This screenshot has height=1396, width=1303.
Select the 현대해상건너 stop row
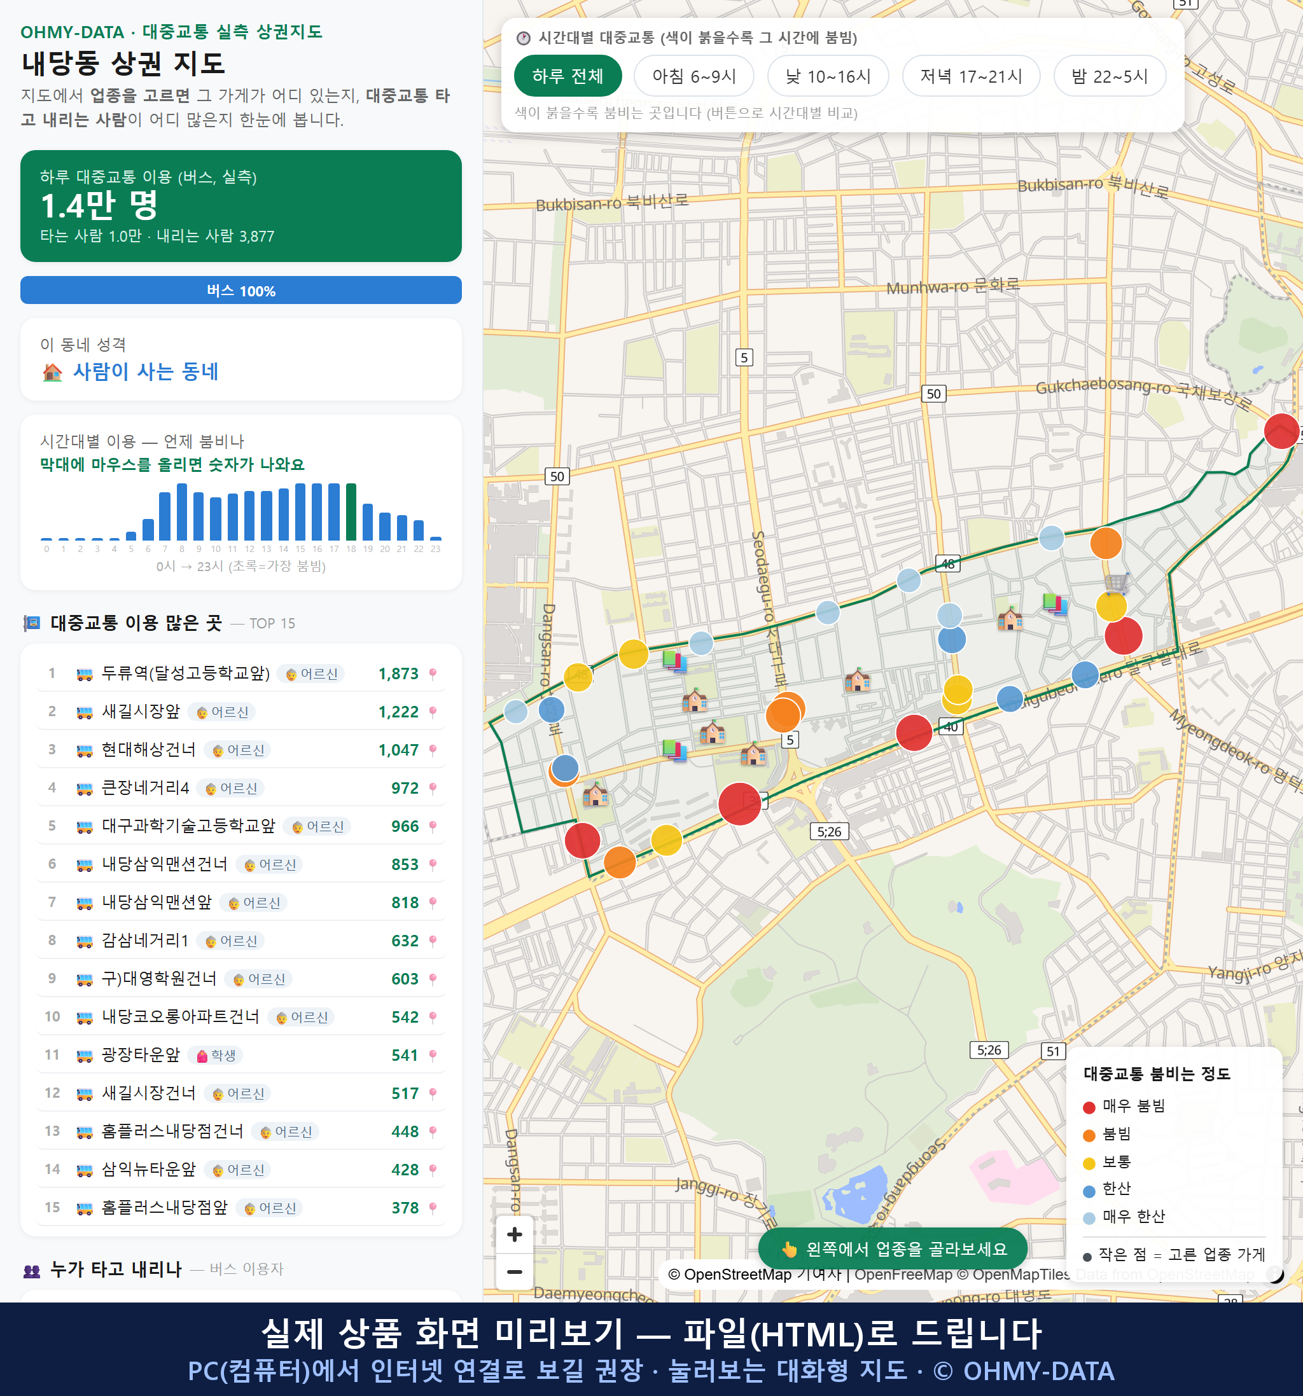point(241,749)
